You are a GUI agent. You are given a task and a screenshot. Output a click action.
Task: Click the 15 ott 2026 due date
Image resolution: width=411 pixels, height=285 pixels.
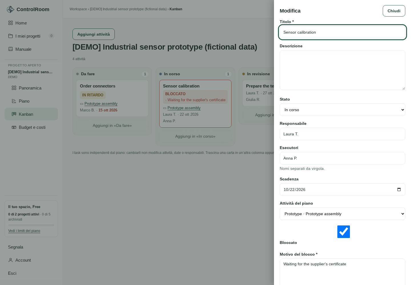(108, 110)
